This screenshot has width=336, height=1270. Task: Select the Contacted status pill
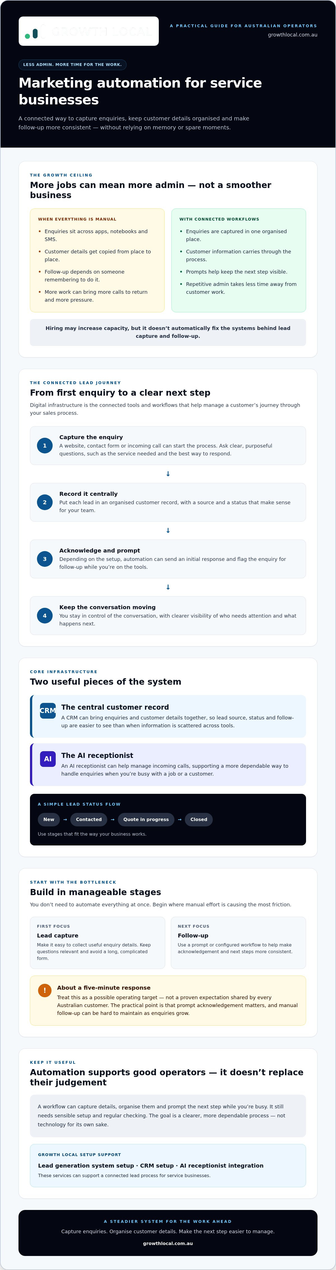point(88,819)
